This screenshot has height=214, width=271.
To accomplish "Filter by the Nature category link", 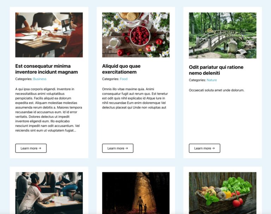I will (212, 80).
